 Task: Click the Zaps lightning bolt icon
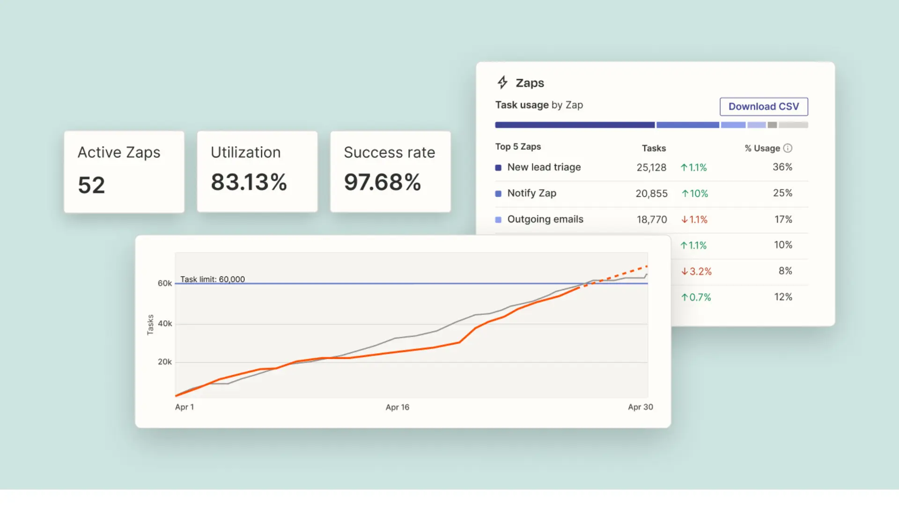pyautogui.click(x=502, y=82)
